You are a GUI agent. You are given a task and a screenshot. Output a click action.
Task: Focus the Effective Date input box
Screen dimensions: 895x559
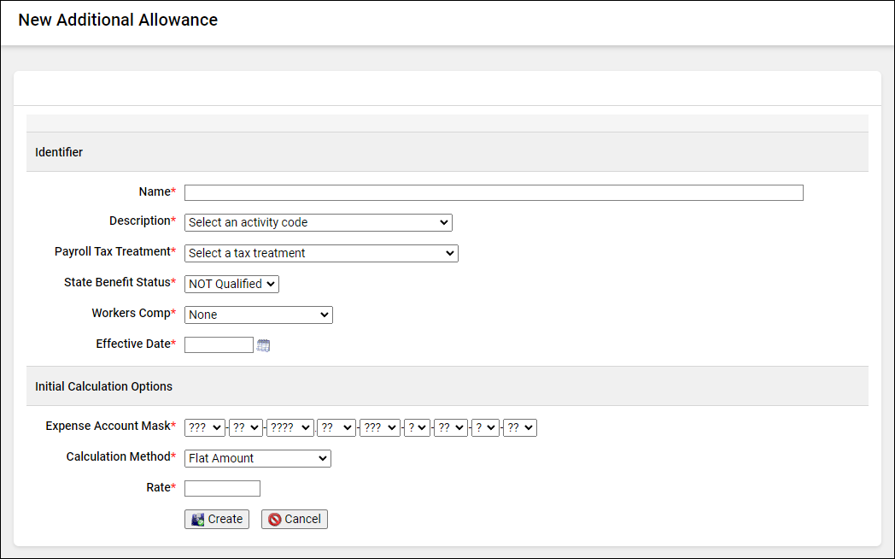[219, 345]
